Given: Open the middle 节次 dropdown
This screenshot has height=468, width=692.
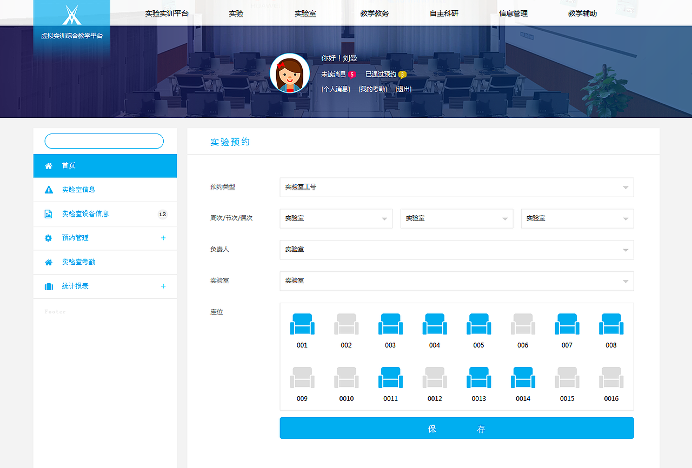Looking at the screenshot, I should (x=457, y=218).
